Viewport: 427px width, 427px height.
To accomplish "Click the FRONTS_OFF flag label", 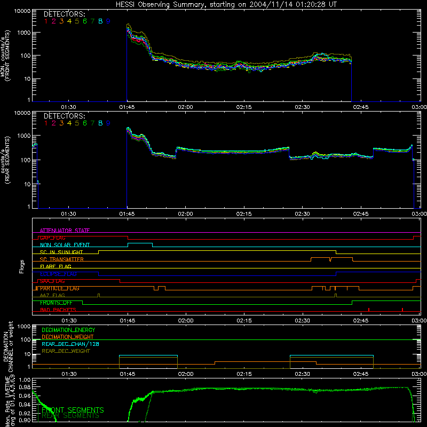I will pyautogui.click(x=56, y=303).
